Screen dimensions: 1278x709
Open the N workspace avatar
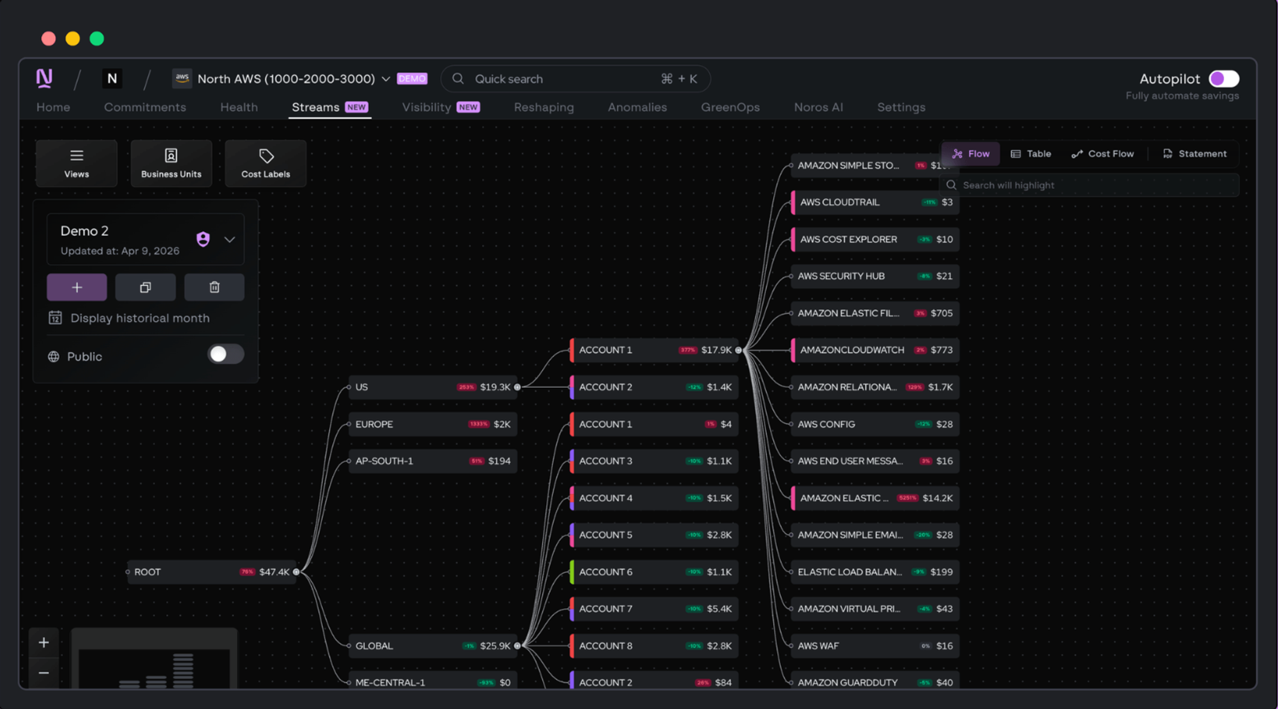pos(112,78)
